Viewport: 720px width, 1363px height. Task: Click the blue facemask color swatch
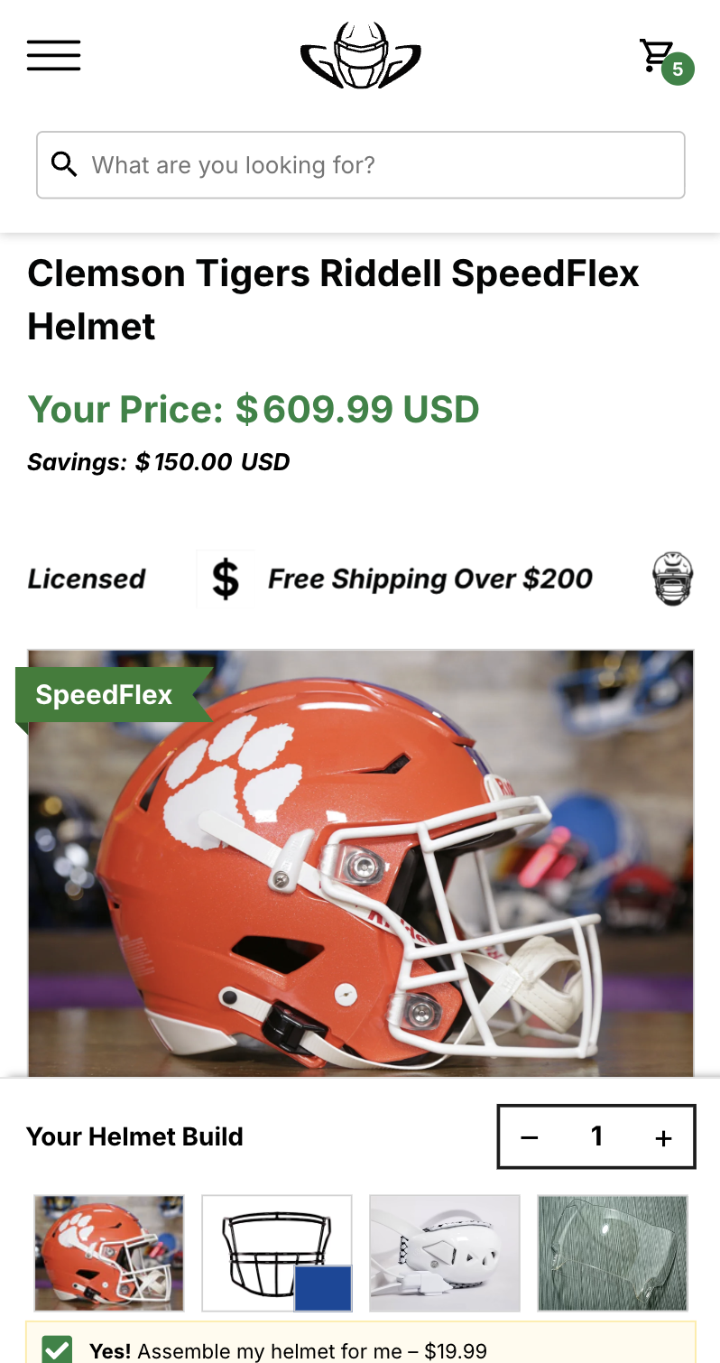click(323, 1287)
